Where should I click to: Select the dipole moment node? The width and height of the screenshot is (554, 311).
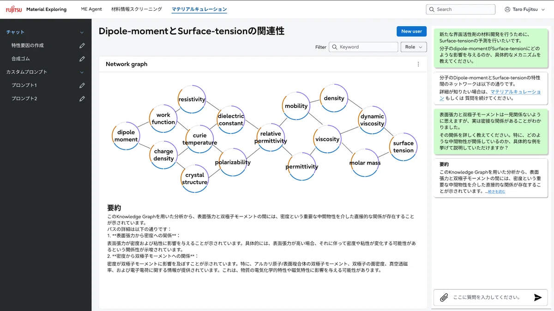[x=126, y=136]
